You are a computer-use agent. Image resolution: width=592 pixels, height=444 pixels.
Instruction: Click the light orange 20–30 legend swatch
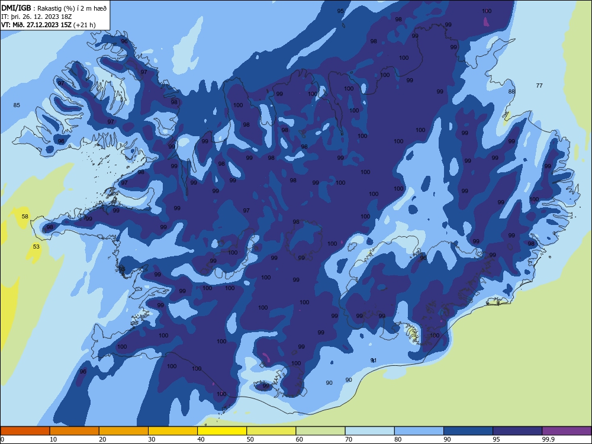(124, 431)
